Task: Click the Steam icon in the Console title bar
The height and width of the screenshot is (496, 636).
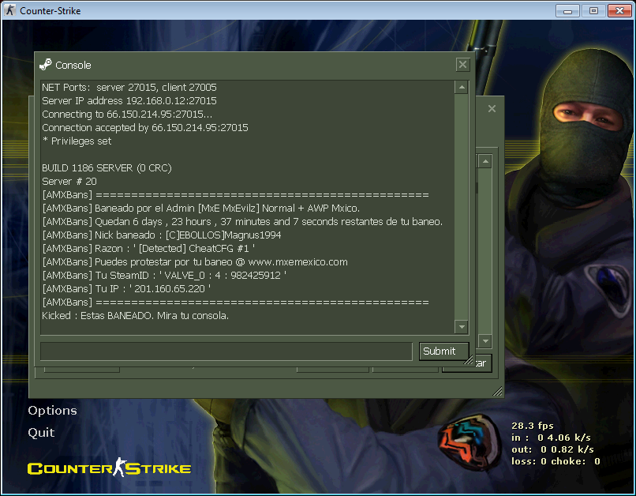Action: tap(46, 65)
